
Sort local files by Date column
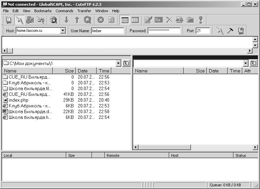[86, 71]
